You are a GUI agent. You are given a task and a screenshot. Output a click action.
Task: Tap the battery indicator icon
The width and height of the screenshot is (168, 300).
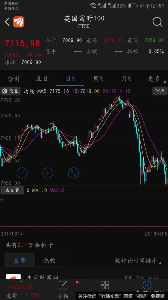[132, 6]
